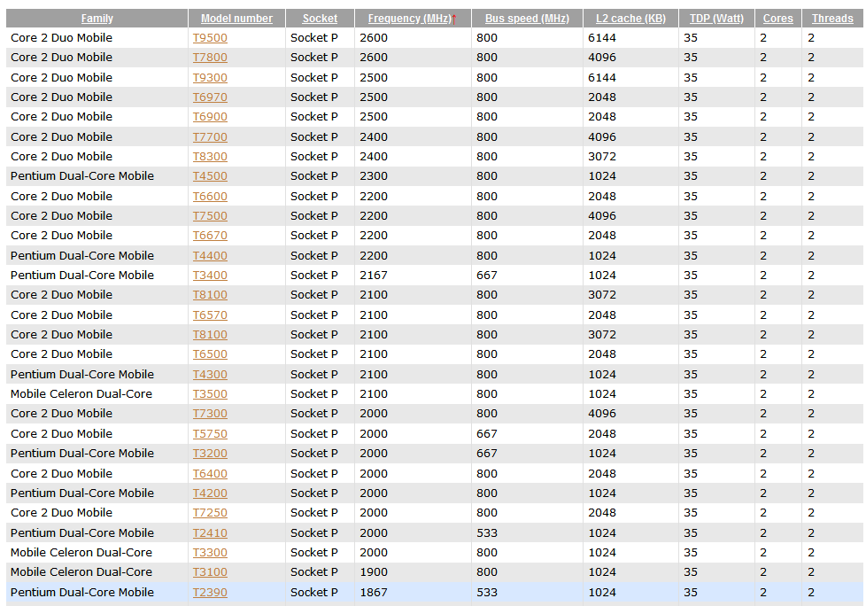Open the T6570 model link

(x=210, y=315)
